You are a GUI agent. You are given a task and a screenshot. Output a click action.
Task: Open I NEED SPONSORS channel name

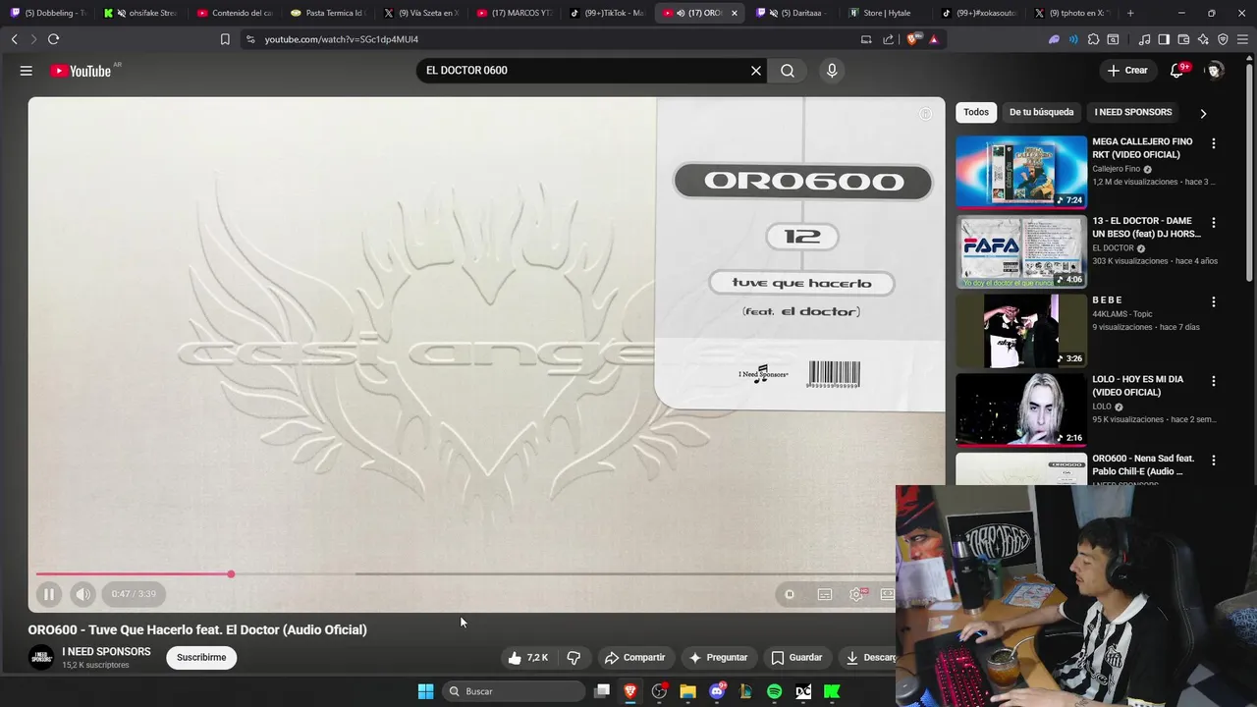click(x=106, y=652)
